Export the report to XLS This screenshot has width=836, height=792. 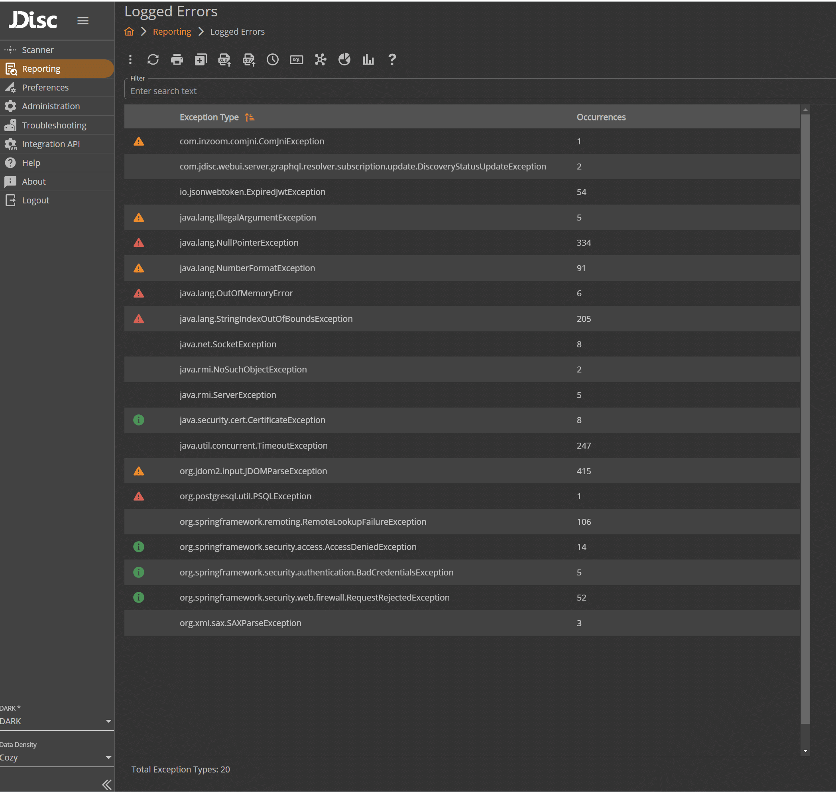pyautogui.click(x=224, y=59)
